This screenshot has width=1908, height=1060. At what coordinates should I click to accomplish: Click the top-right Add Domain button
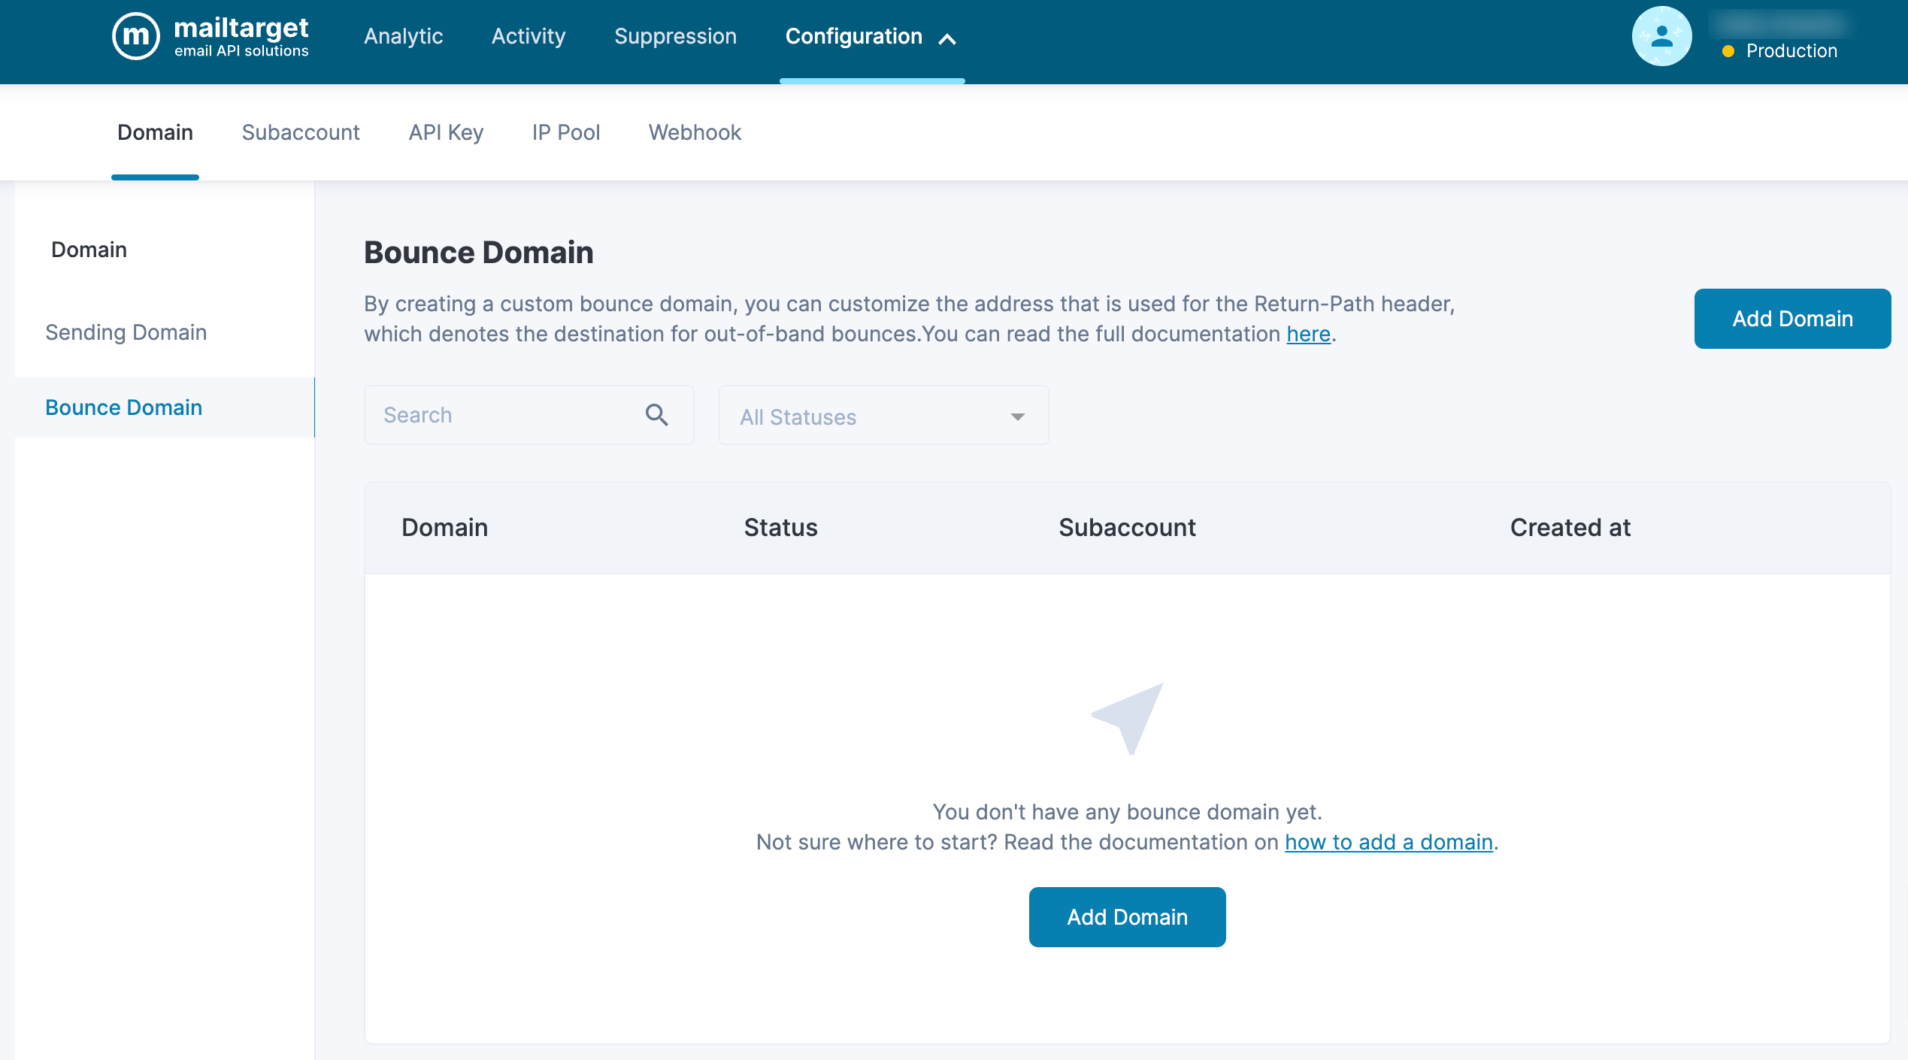click(x=1791, y=319)
